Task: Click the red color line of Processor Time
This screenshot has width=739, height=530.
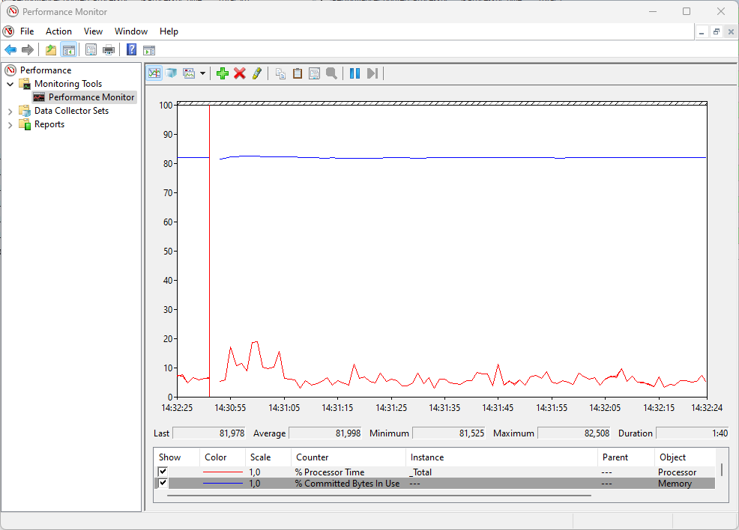Action: pyautogui.click(x=223, y=472)
